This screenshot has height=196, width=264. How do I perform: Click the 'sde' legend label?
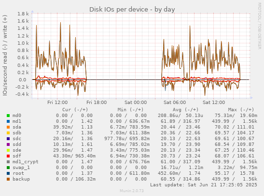[17, 150]
